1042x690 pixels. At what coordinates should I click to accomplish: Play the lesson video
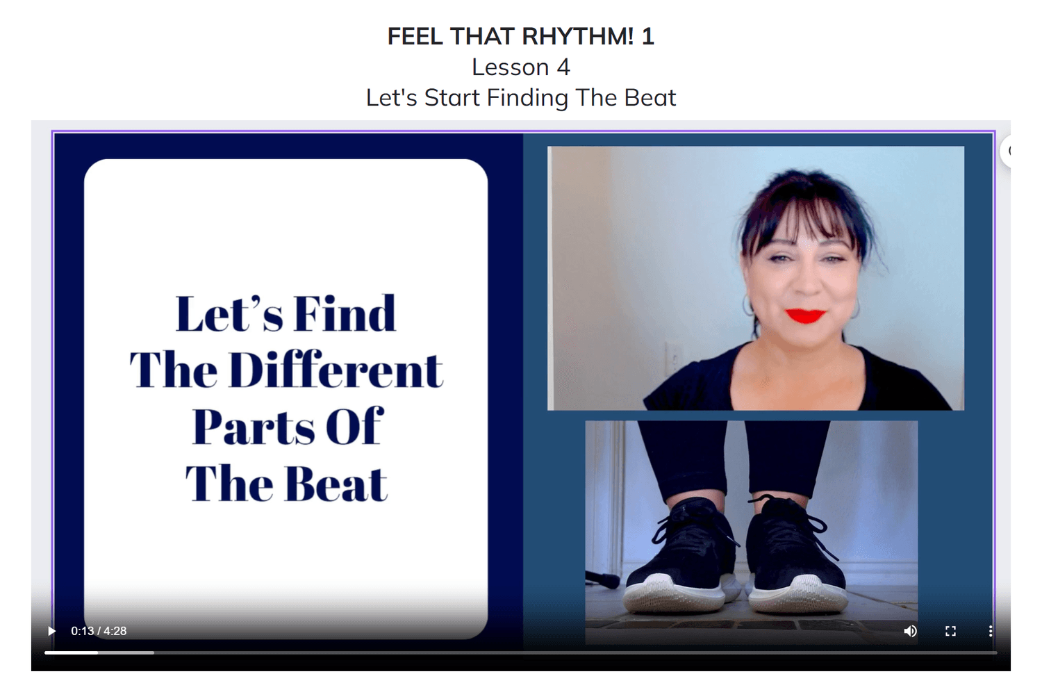[x=51, y=631]
